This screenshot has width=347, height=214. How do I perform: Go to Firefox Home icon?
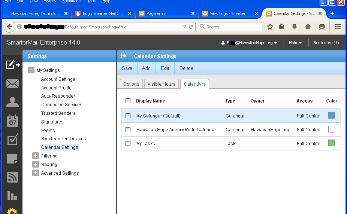pos(308,27)
